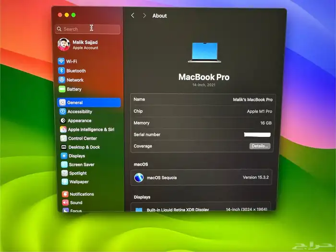Select Notifications label in sidebar
This screenshot has width=336, height=252.
82,194
